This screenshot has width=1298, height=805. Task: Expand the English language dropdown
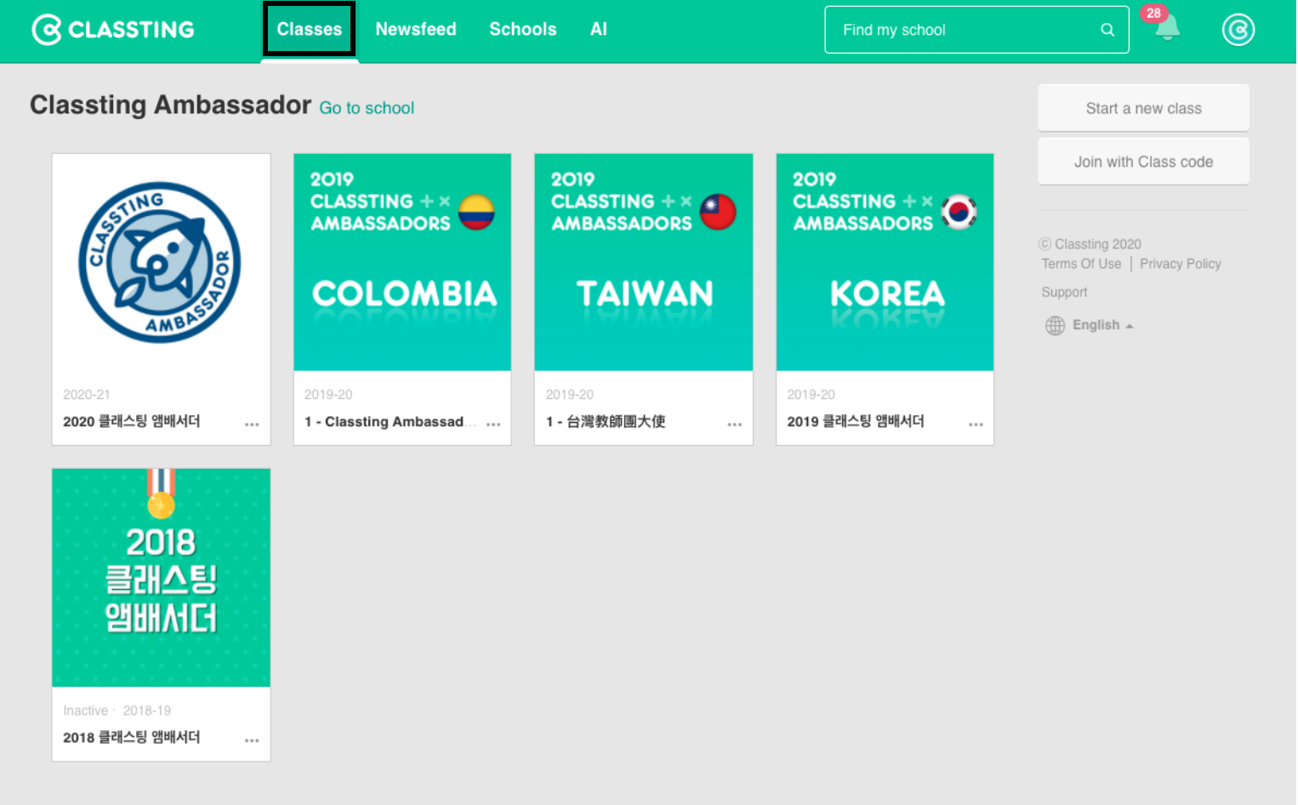pyautogui.click(x=1102, y=325)
